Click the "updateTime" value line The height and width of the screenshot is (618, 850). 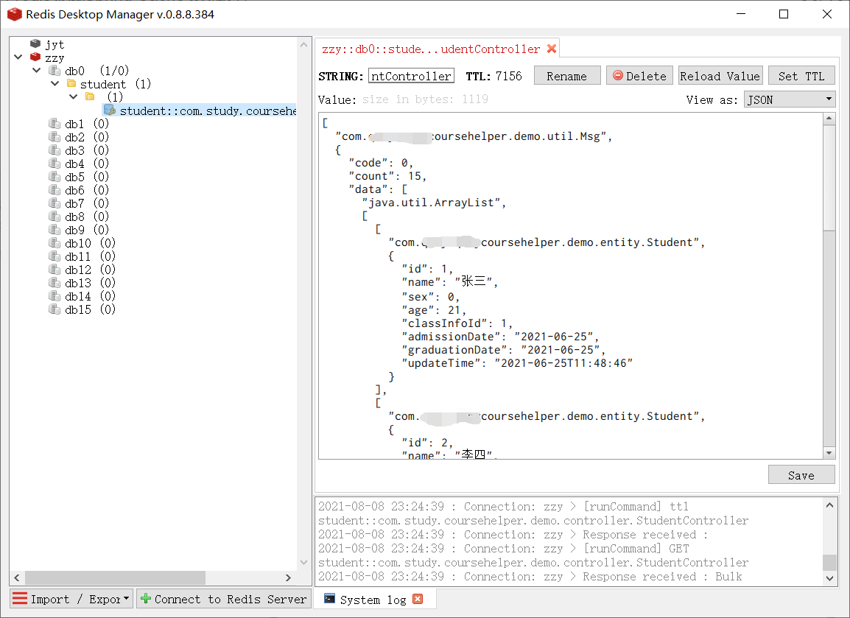point(517,363)
